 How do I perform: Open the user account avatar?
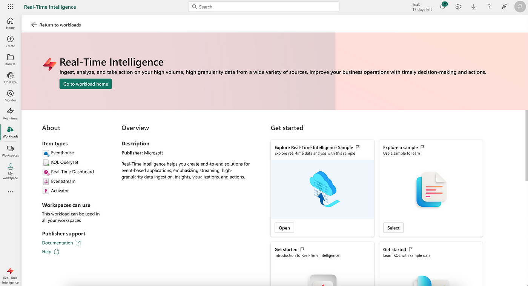tap(519, 7)
